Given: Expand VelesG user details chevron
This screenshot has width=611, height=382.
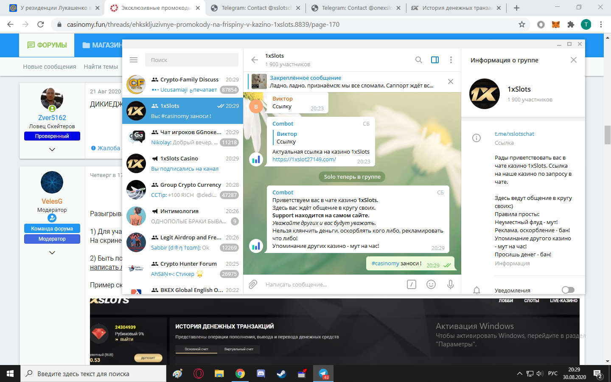Looking at the screenshot, I should tap(52, 253).
